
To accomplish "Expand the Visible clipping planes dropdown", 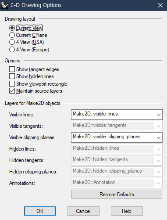I will click(117, 137).
